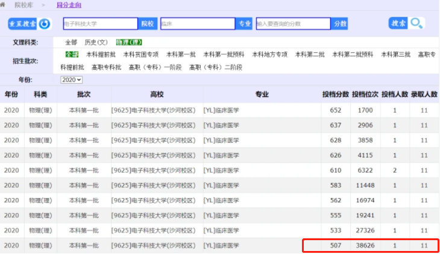The width and height of the screenshot is (440, 254).
Task: Click the rank 38626 cell
Action: tap(365, 246)
